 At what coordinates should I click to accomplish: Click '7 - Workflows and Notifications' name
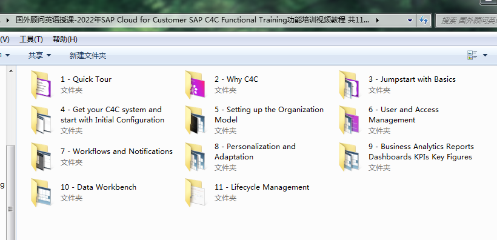click(x=116, y=152)
